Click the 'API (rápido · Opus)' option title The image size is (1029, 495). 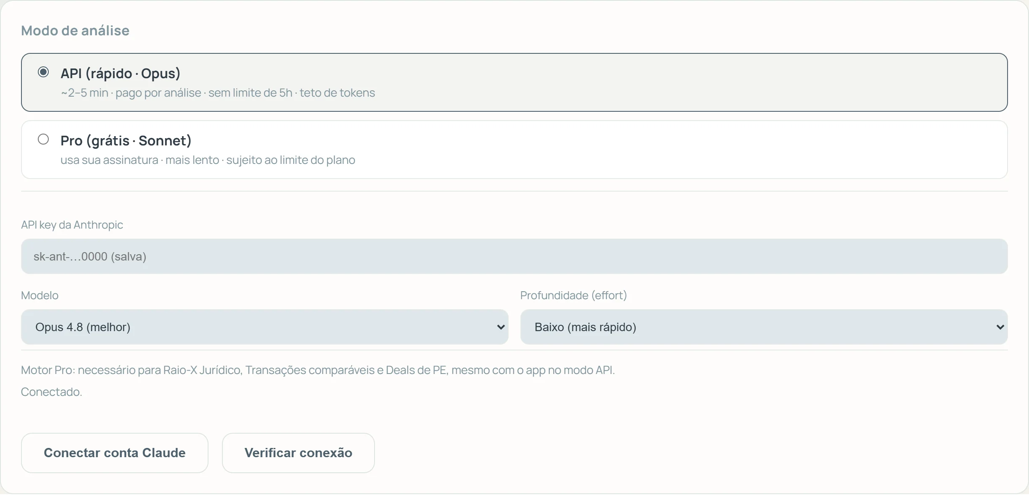121,74
